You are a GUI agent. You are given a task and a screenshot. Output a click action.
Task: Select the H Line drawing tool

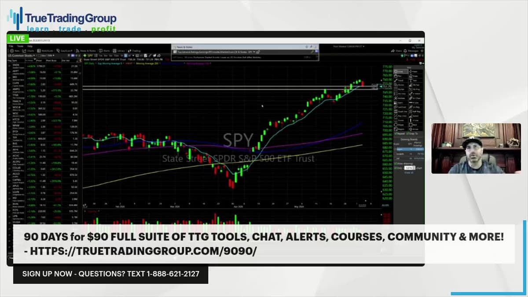[x=416, y=103]
